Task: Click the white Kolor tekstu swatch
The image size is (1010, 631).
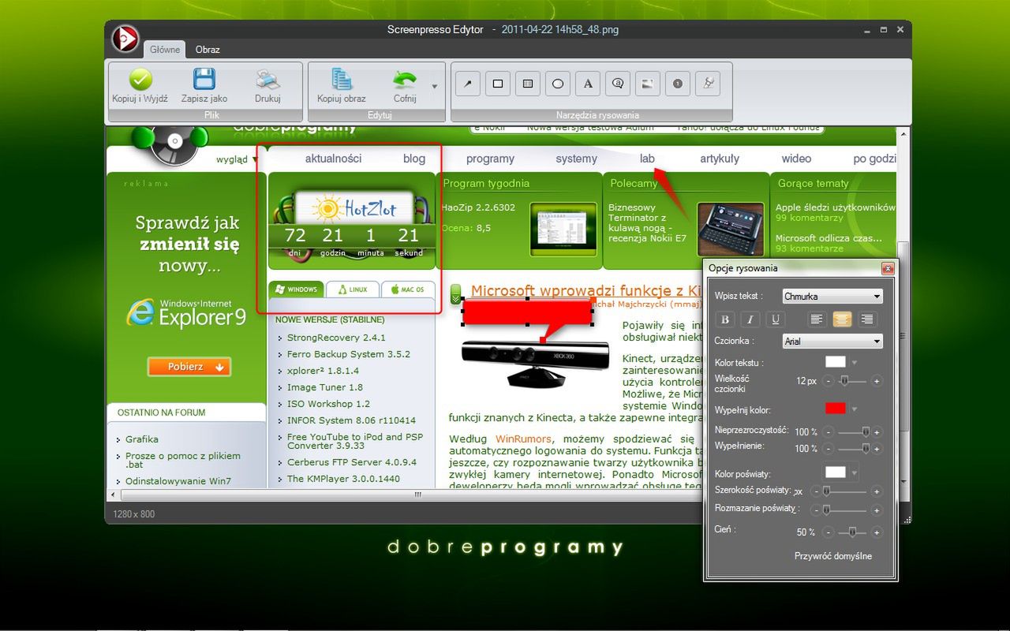Action: coord(836,362)
